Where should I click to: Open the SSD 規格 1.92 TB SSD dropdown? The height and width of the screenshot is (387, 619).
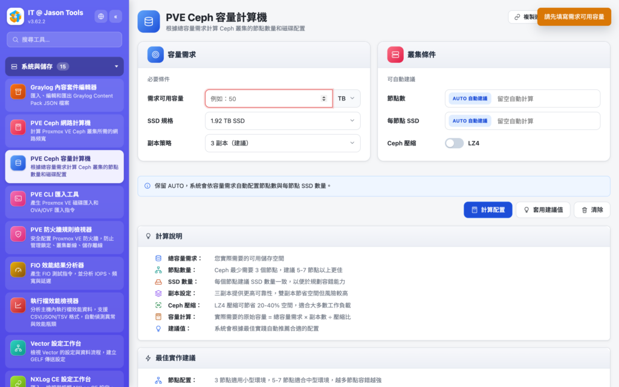click(x=283, y=121)
